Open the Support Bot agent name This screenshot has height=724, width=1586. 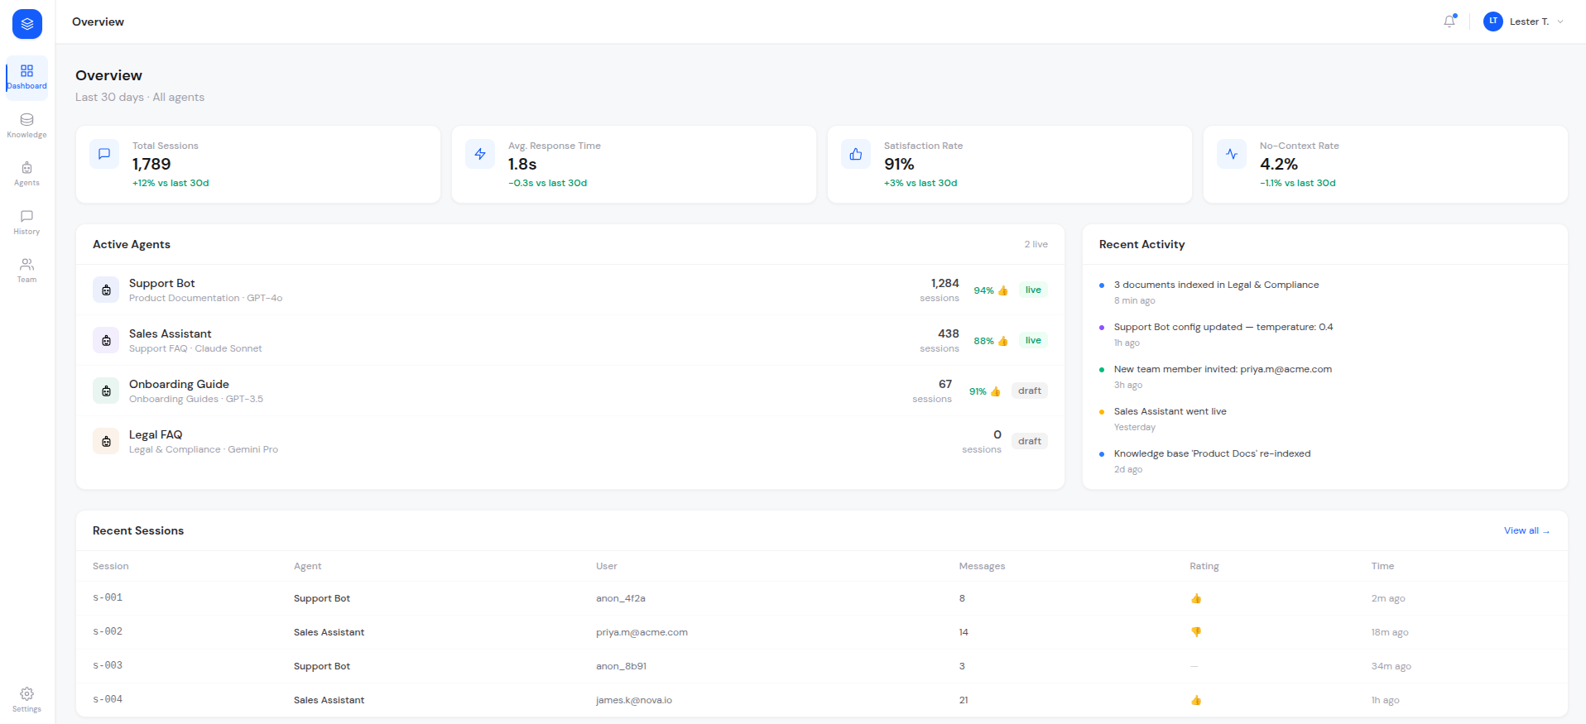click(x=162, y=283)
